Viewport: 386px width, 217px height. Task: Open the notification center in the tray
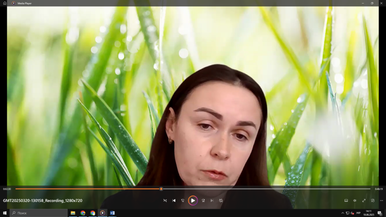point(380,213)
